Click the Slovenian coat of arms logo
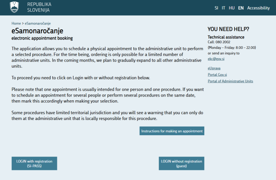This screenshot has width=276, height=180. [x=14, y=7]
